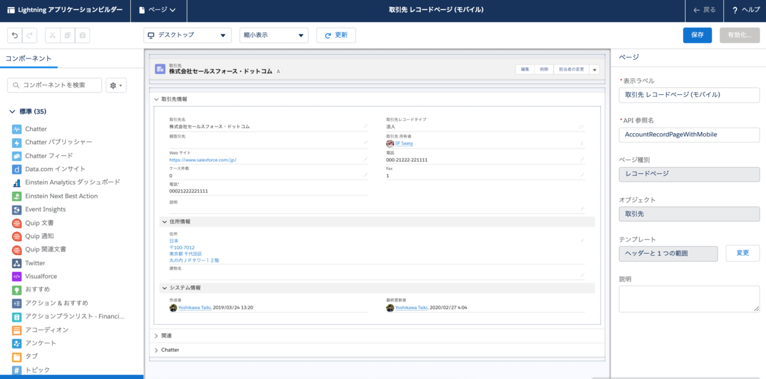Select the おすすめ component icon
The height and width of the screenshot is (379, 766).
click(17, 289)
